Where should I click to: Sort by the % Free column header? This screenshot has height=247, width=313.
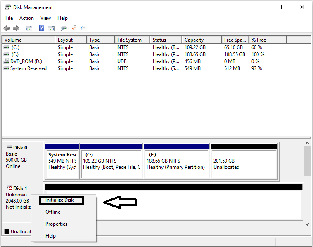(268, 40)
